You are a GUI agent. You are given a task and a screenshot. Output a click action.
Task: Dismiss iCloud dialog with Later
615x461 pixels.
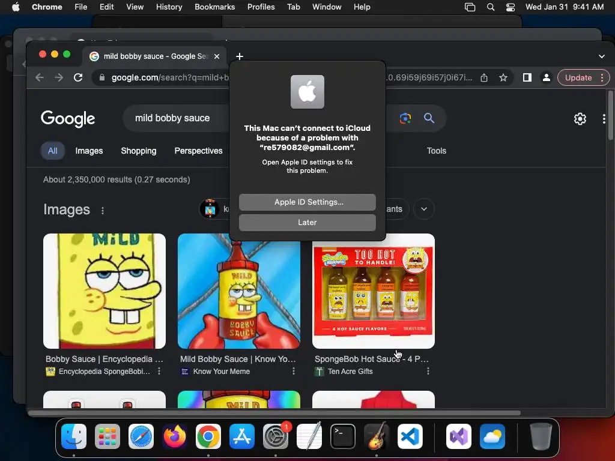tap(307, 222)
